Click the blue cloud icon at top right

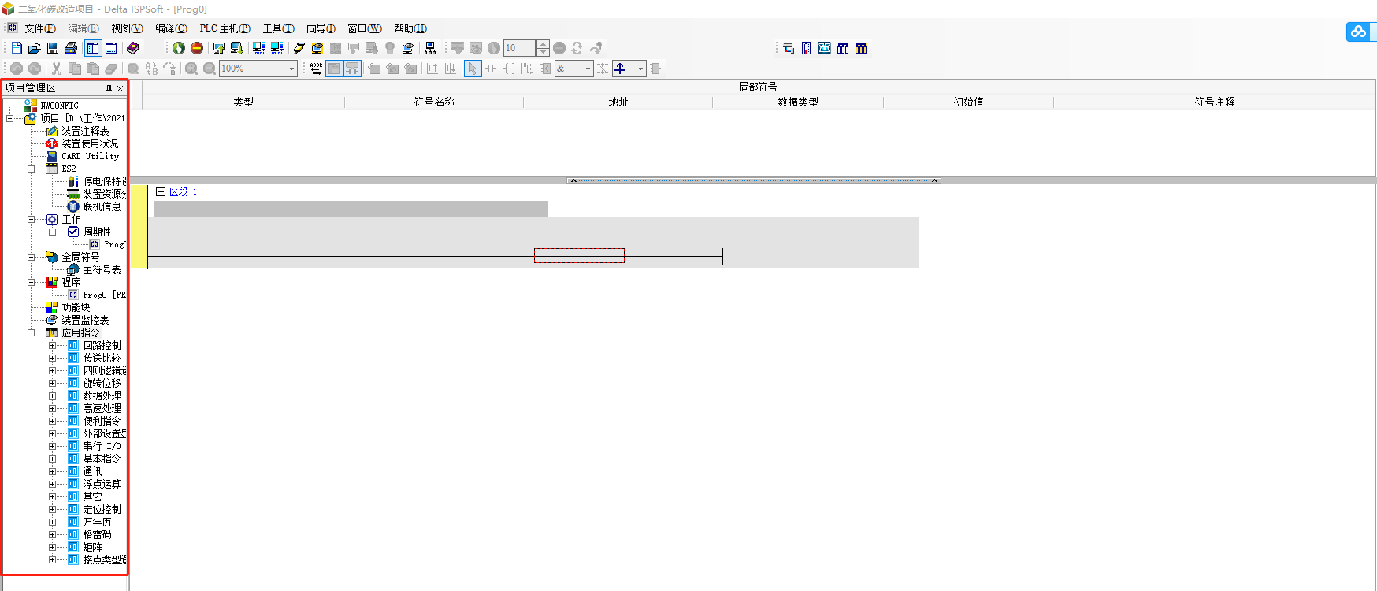[1358, 32]
